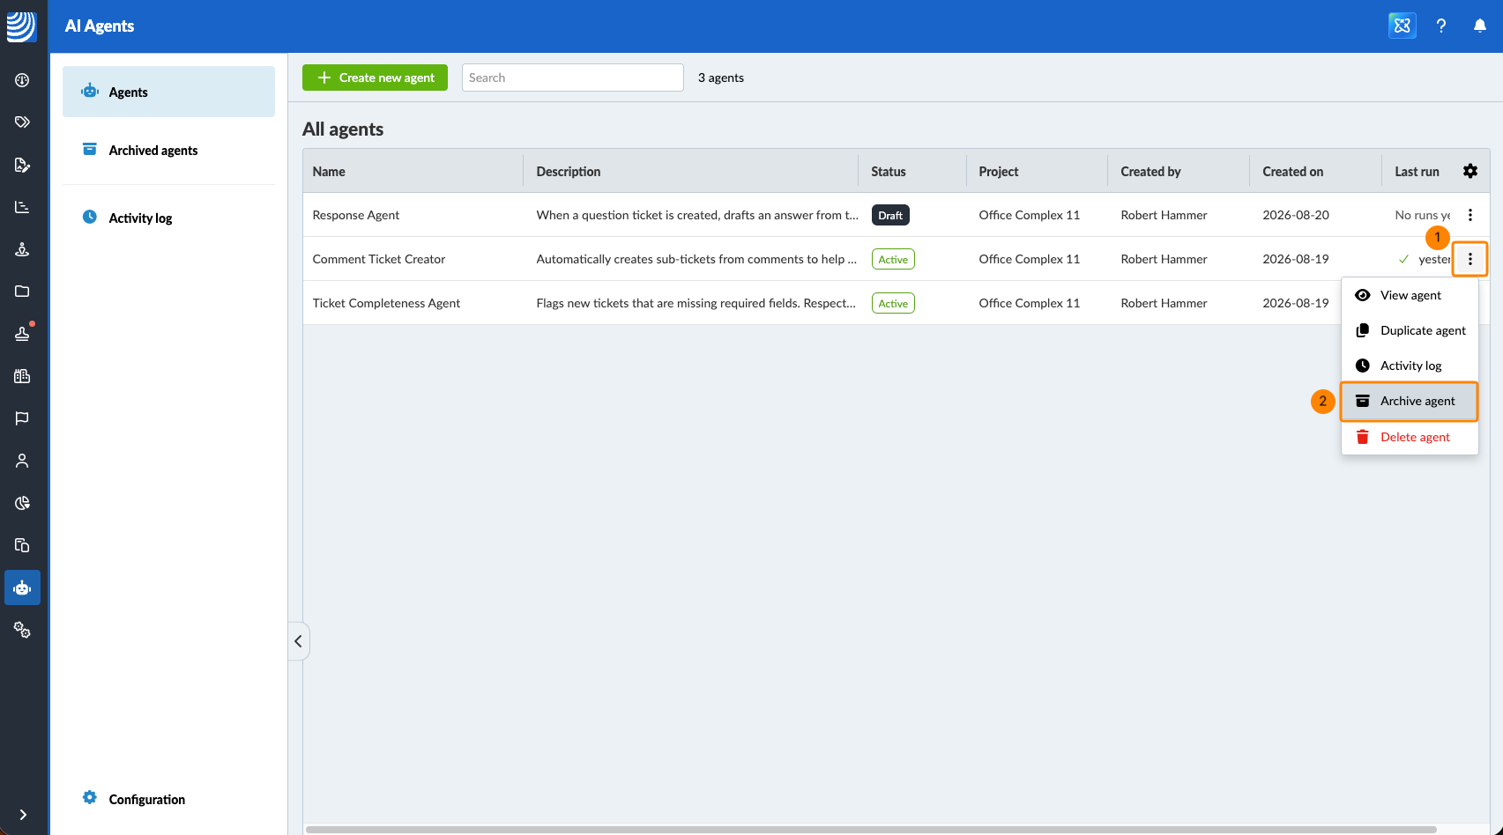1503x835 pixels.
Task: Open the copy documents icon in sidebar
Action: pos(22,545)
